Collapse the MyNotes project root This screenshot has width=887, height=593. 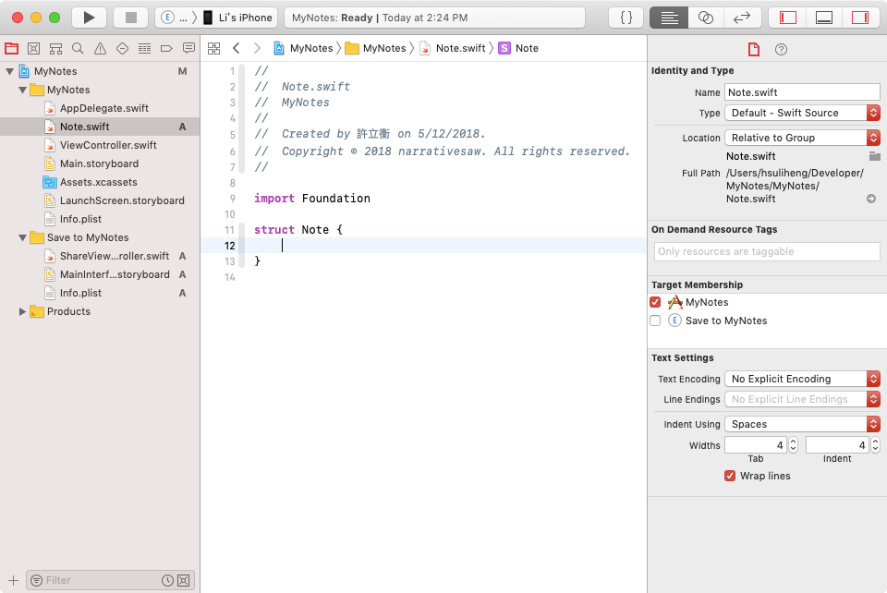coord(9,72)
